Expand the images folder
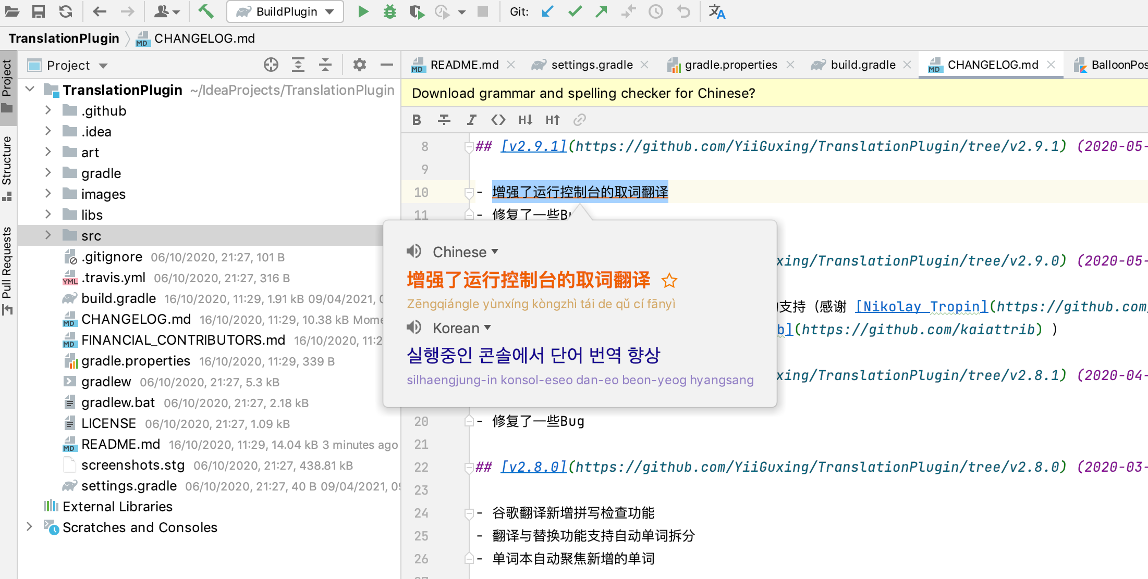Viewport: 1148px width, 579px height. pyautogui.click(x=48, y=193)
